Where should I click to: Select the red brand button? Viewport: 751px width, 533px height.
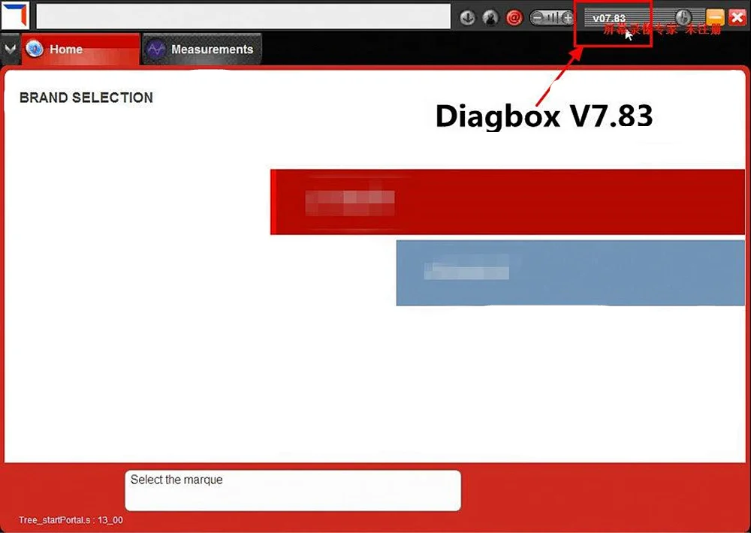click(x=507, y=202)
